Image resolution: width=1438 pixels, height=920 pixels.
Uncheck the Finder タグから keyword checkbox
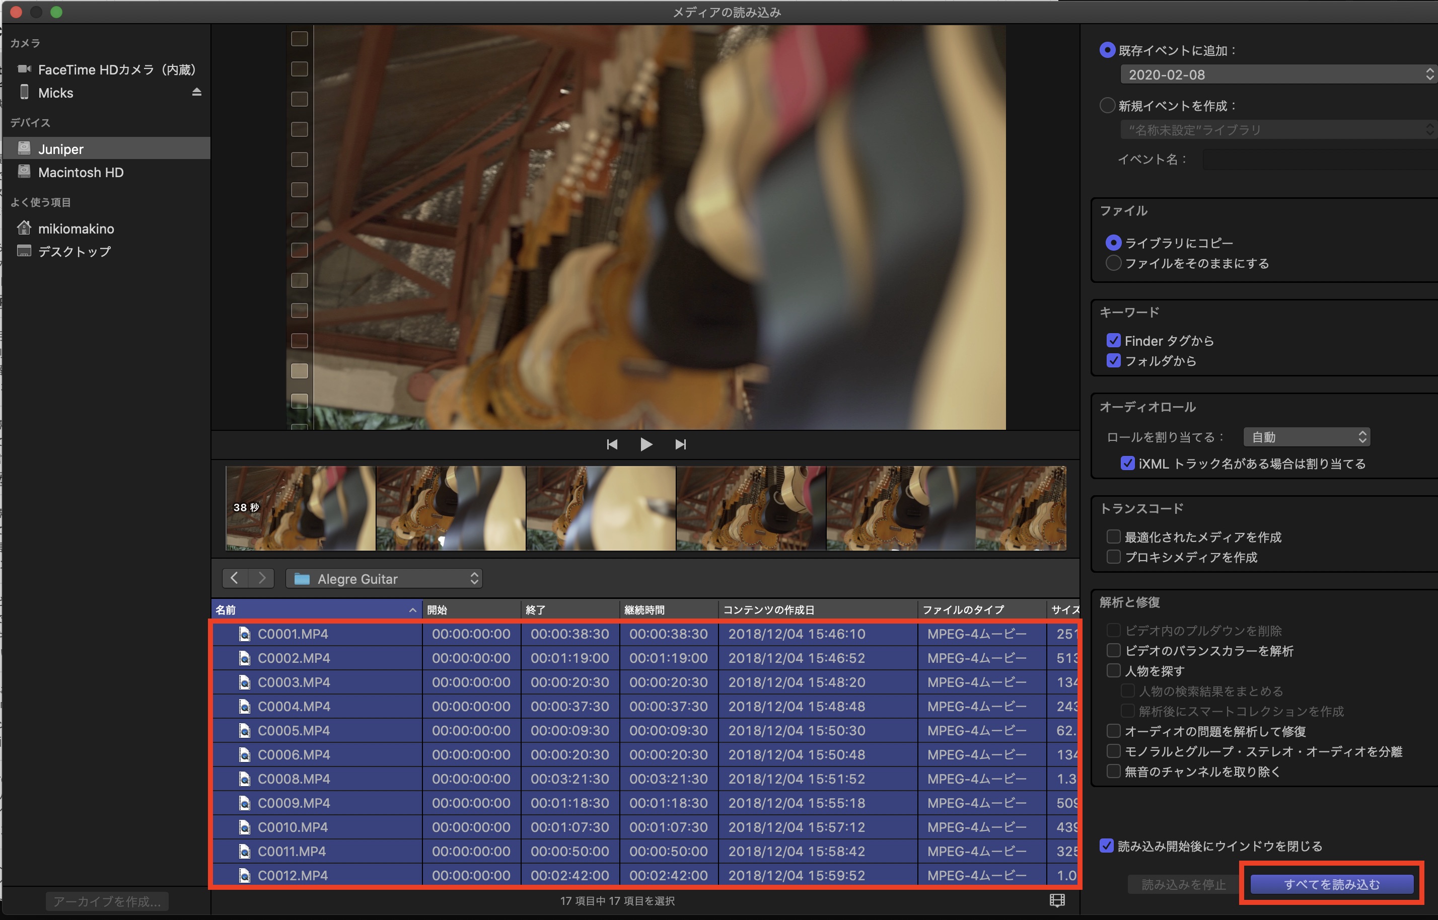point(1113,341)
